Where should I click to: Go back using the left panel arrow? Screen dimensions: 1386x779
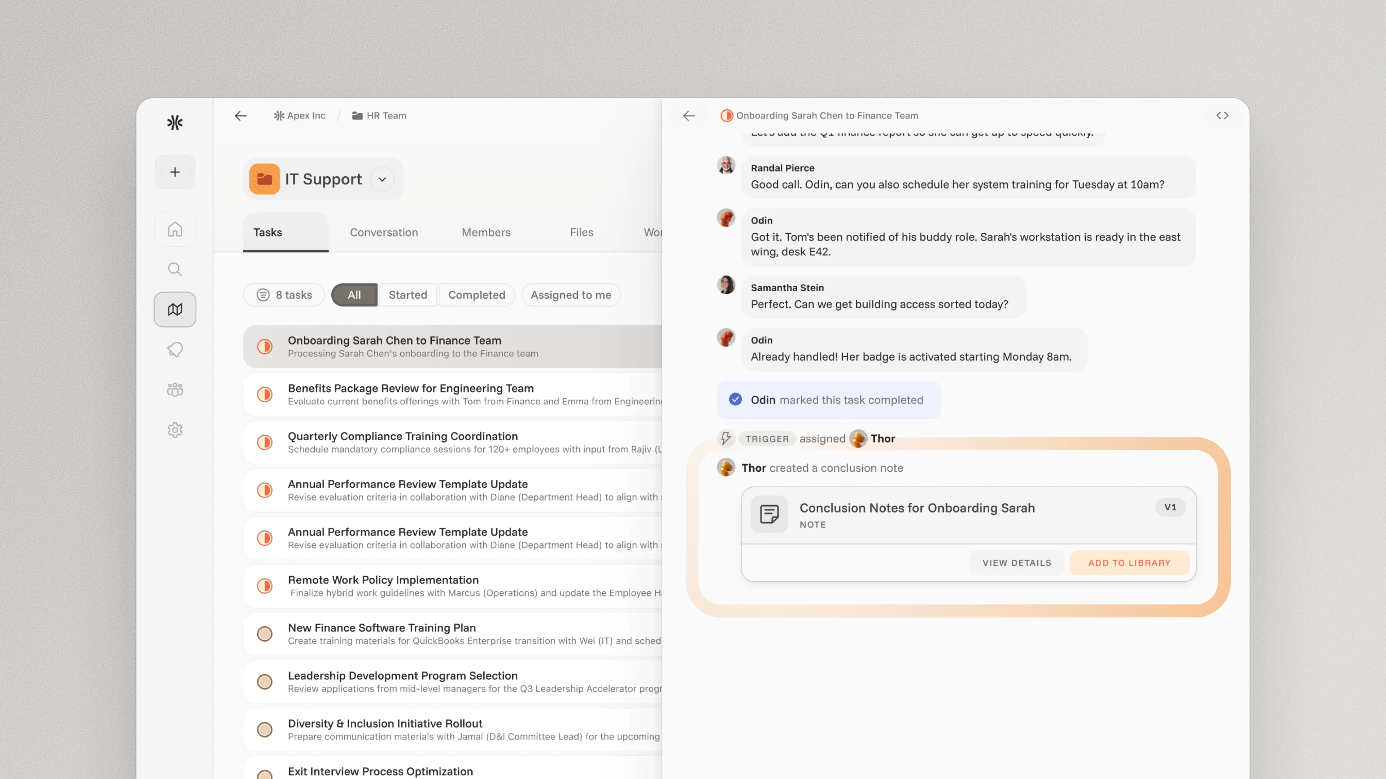240,115
